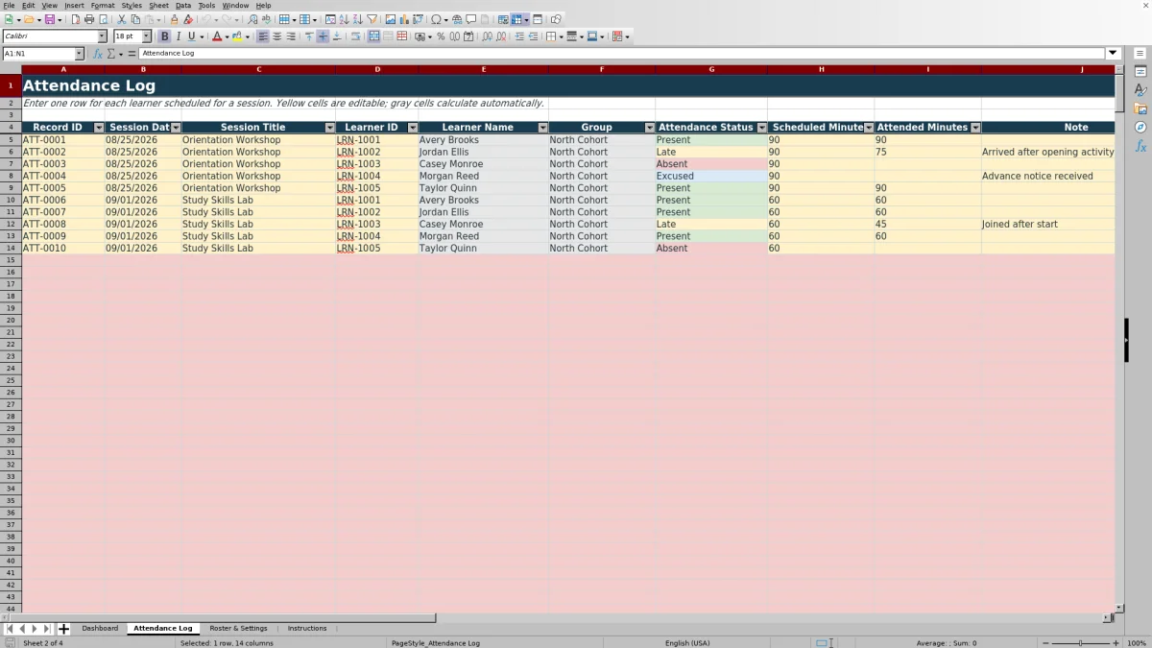The image size is (1152, 648).
Task: Switch to Roster & Settings sheet tab
Action: 238,629
